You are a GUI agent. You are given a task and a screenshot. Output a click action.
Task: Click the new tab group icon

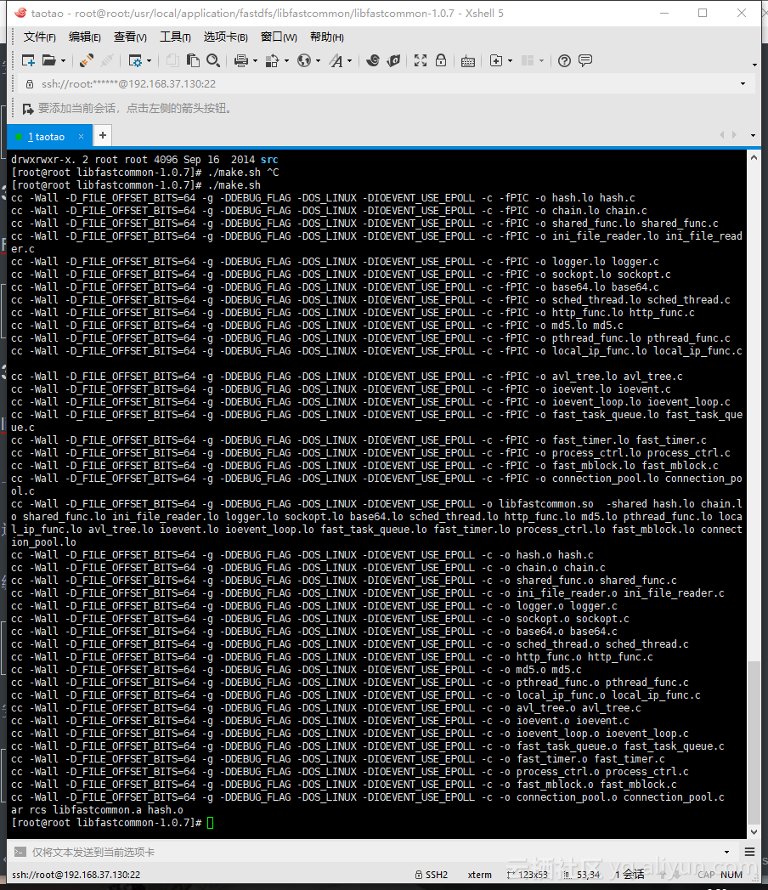click(496, 60)
